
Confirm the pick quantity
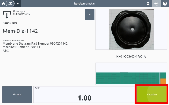152,94
